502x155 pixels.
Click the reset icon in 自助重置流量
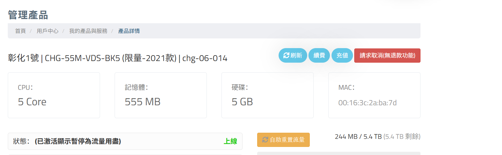pyautogui.click(x=265, y=140)
